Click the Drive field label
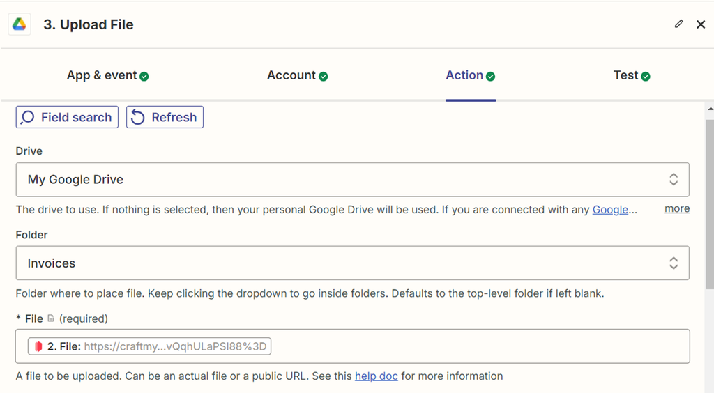This screenshot has width=714, height=393. point(29,151)
